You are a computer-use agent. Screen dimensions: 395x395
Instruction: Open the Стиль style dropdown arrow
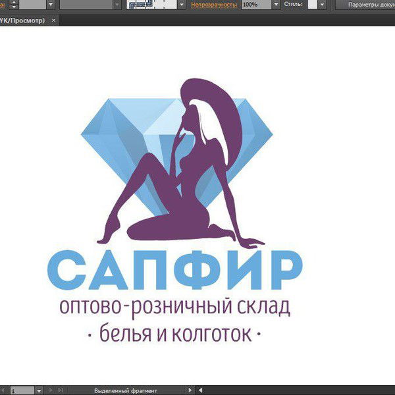(x=322, y=5)
